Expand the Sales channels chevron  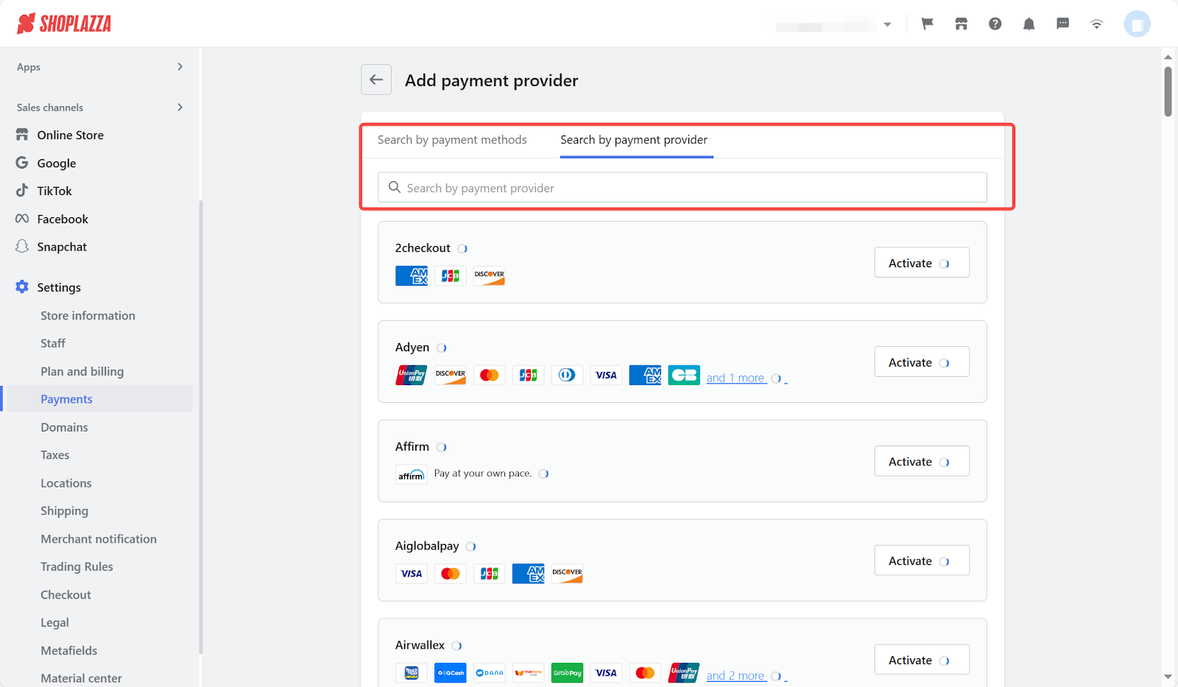180,108
